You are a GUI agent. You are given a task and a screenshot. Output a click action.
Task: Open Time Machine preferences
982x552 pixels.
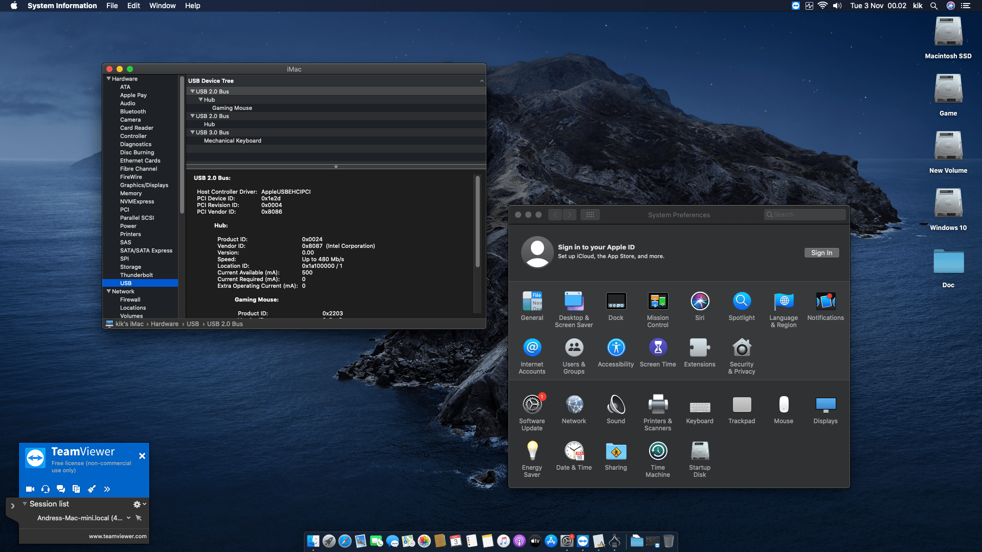(658, 451)
